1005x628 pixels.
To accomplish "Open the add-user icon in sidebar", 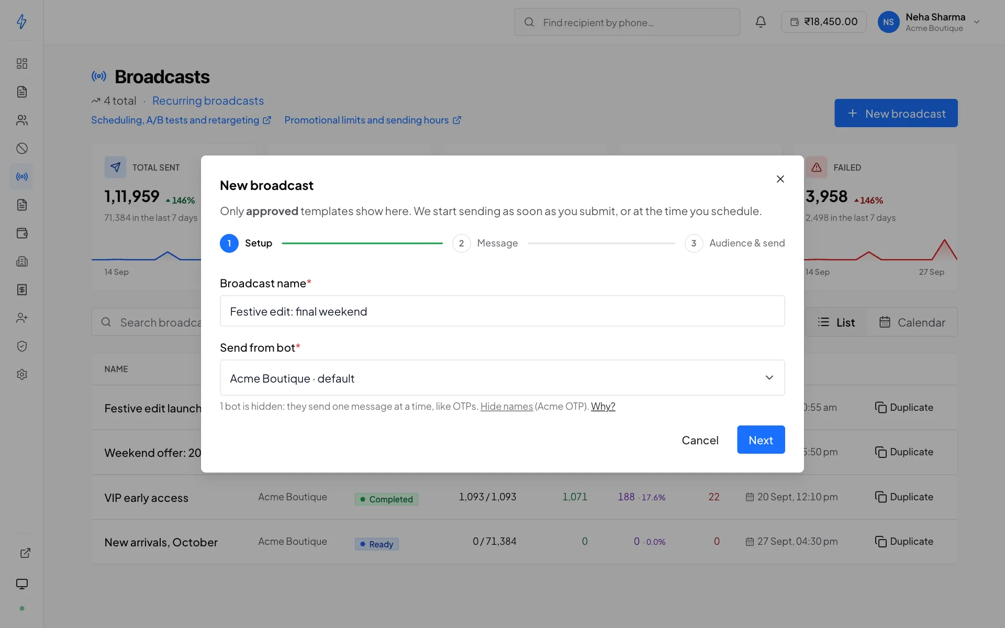I will click(x=21, y=318).
